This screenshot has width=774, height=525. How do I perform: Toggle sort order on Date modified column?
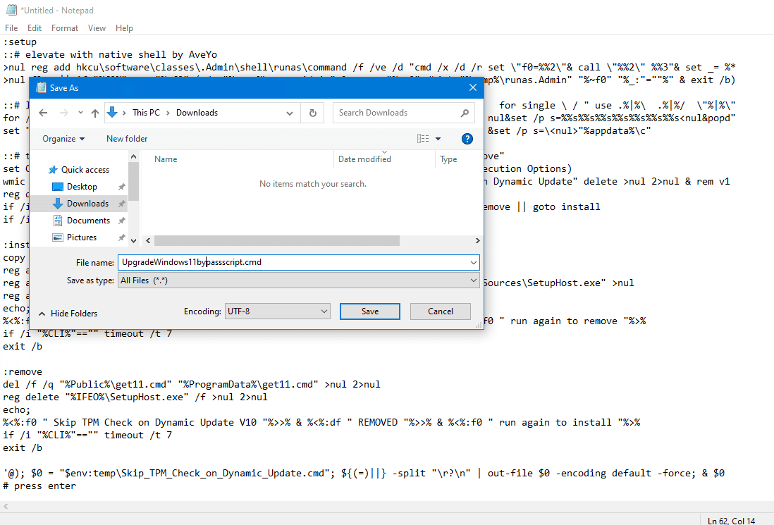pos(364,159)
